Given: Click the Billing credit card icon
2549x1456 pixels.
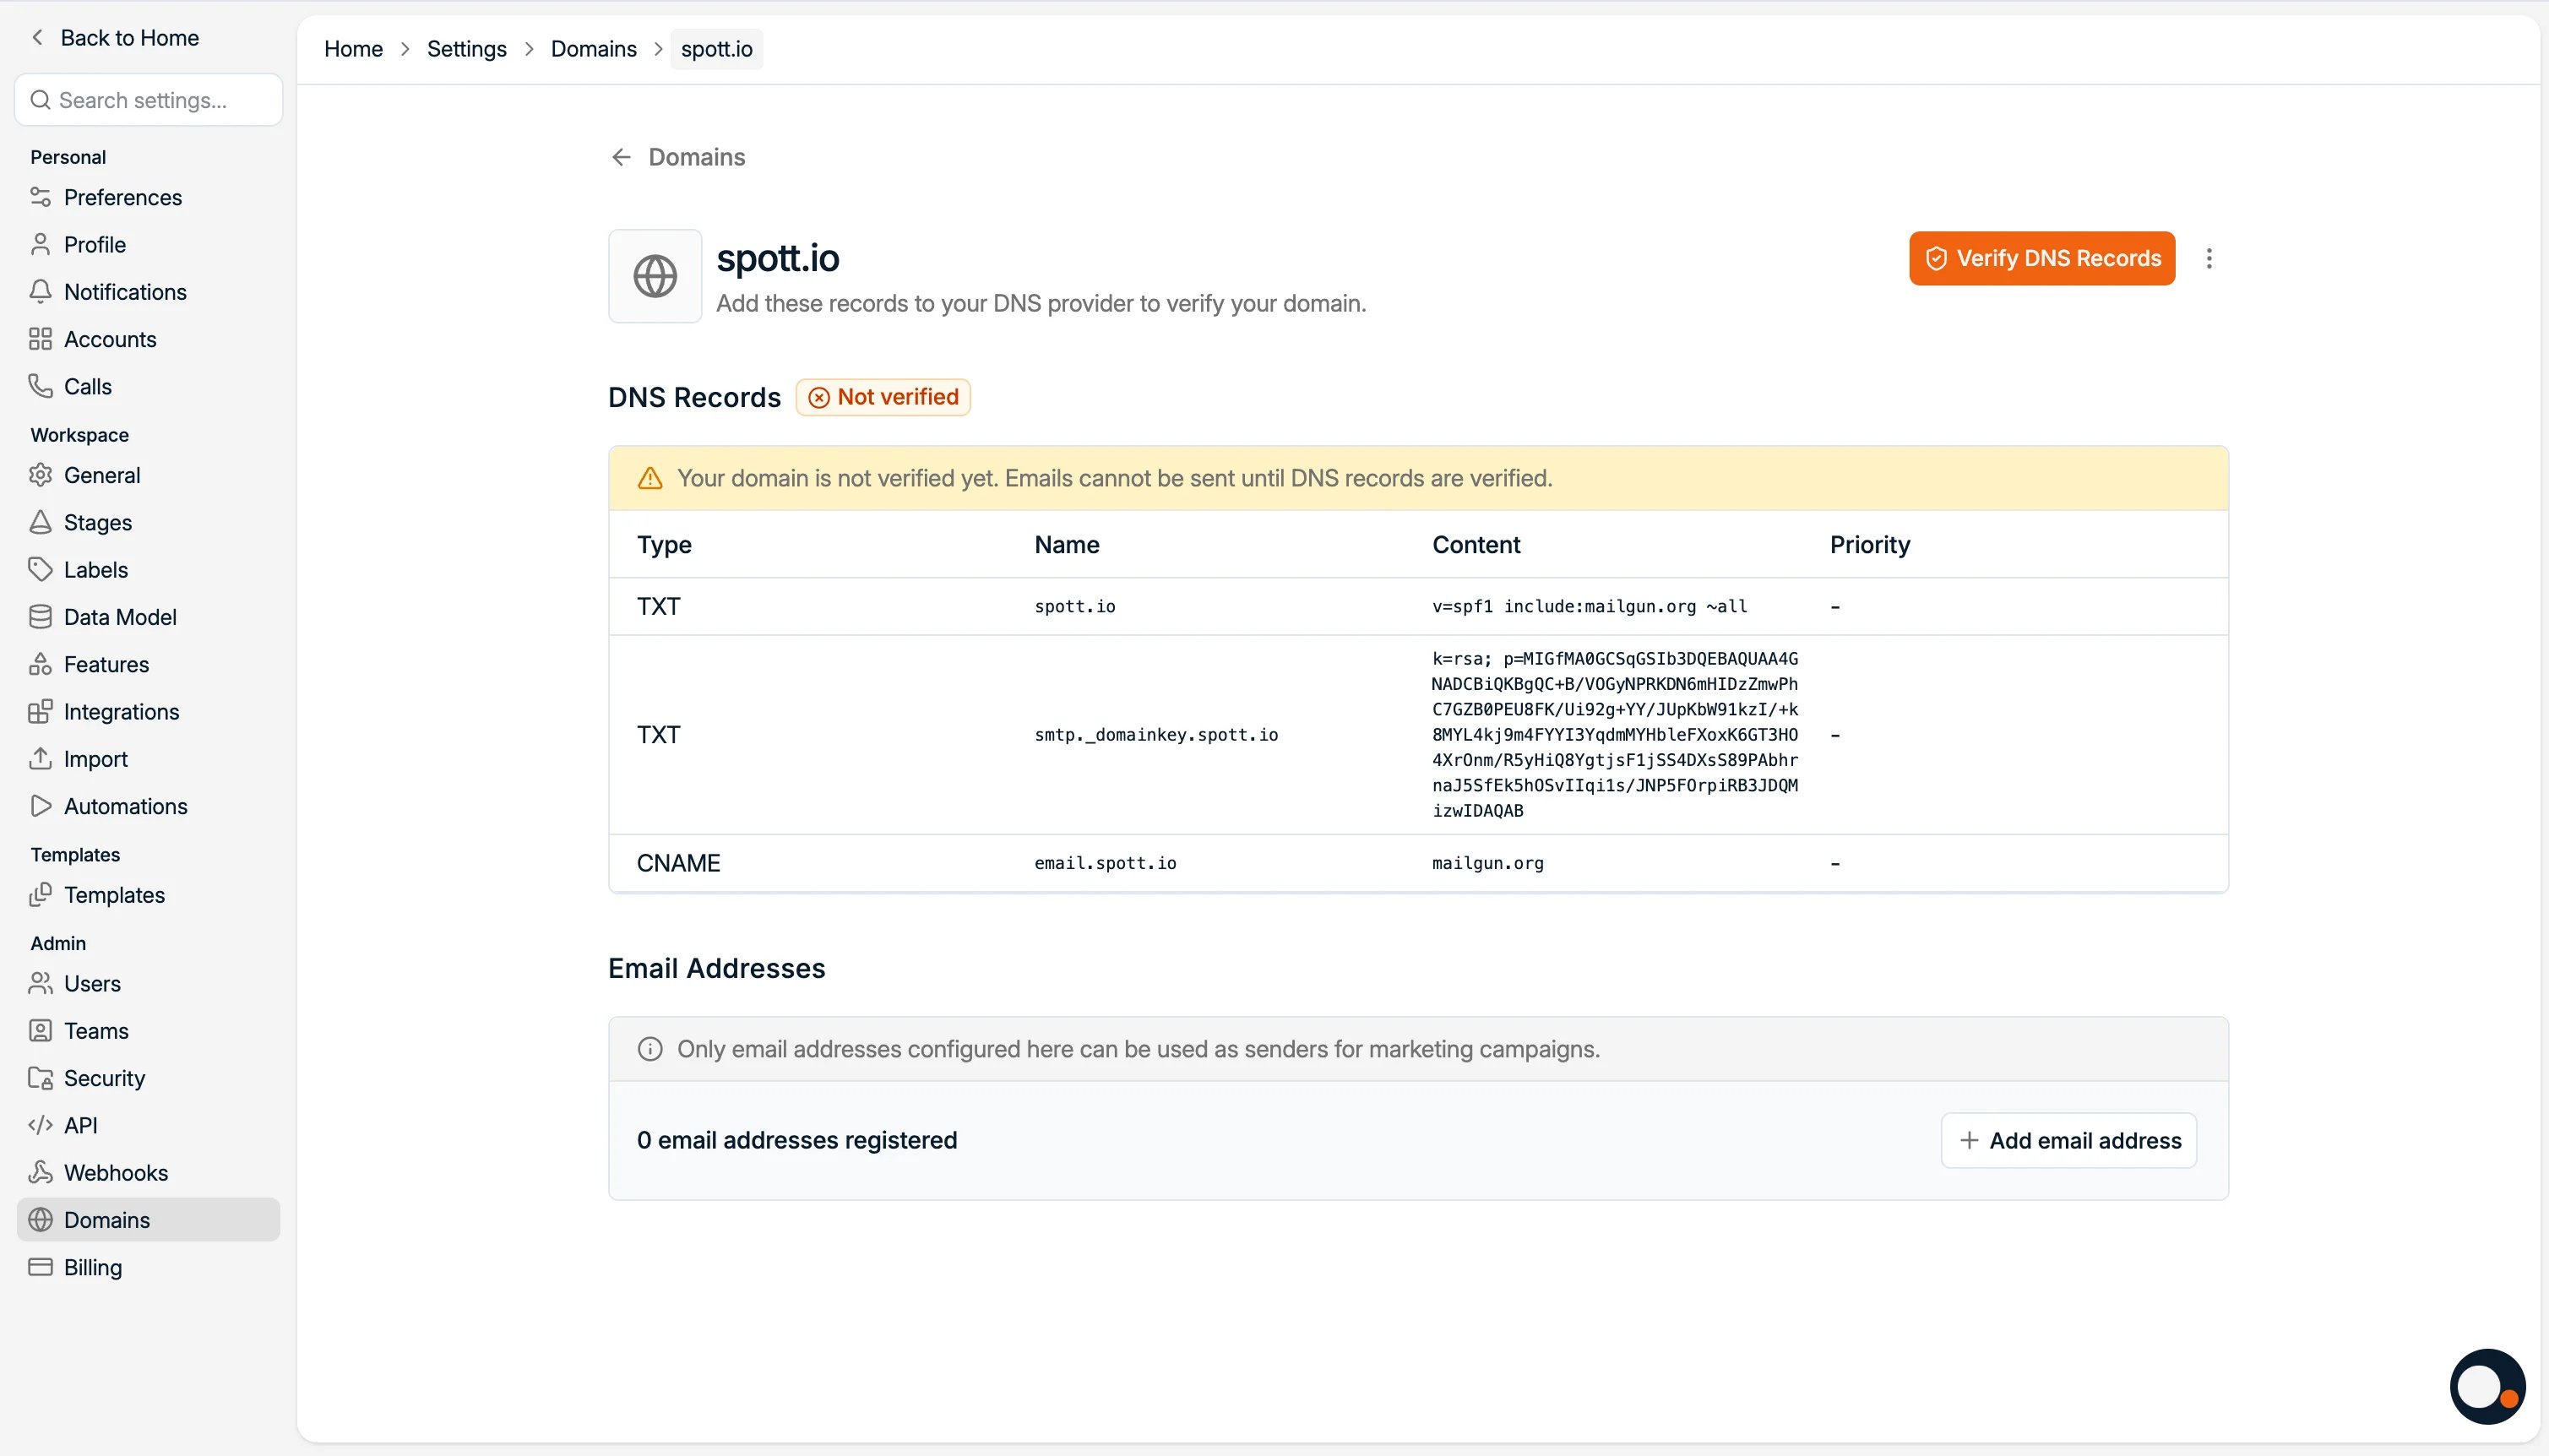Looking at the screenshot, I should tap(40, 1267).
